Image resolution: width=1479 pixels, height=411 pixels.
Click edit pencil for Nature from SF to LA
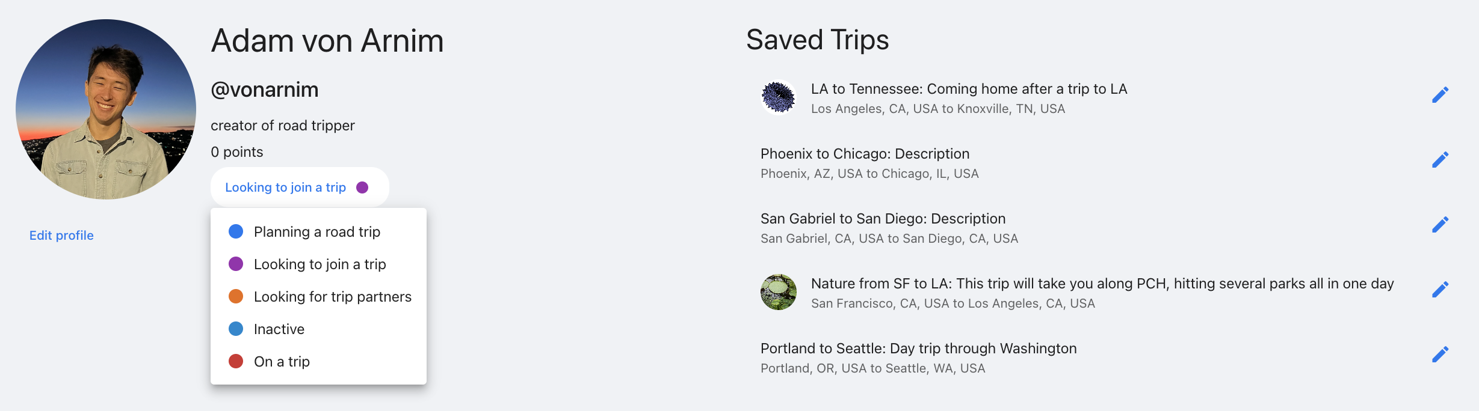click(x=1440, y=290)
